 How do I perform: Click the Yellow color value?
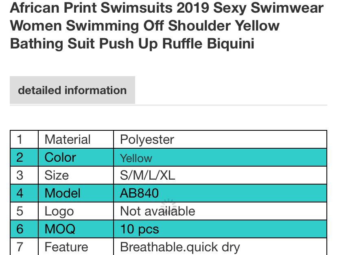click(136, 158)
